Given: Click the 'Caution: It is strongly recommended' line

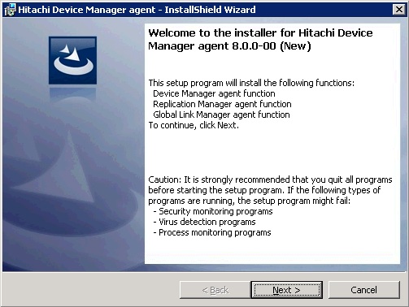Looking at the screenshot, I should [270, 179].
